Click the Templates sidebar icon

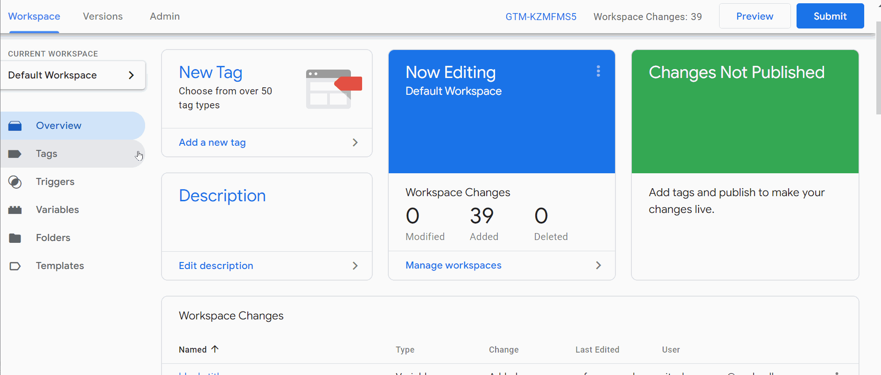tap(15, 266)
